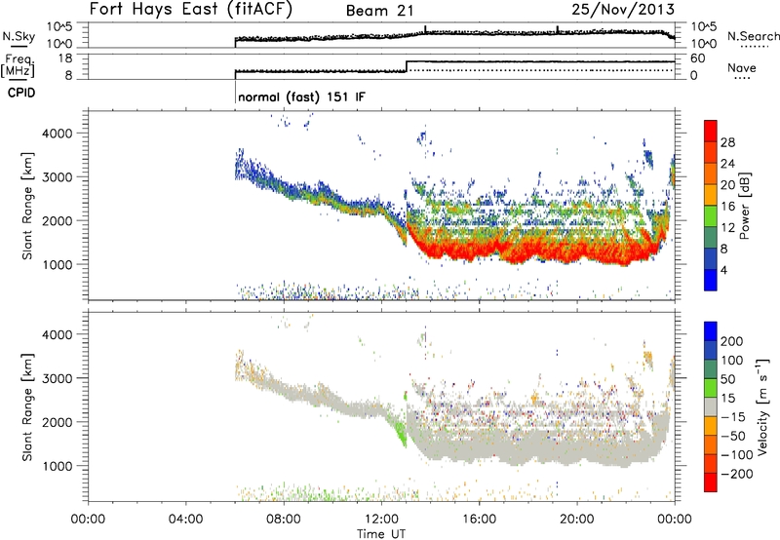Click the '10^5' label on N.Search axis
The height and width of the screenshot is (540, 780).
click(x=703, y=27)
